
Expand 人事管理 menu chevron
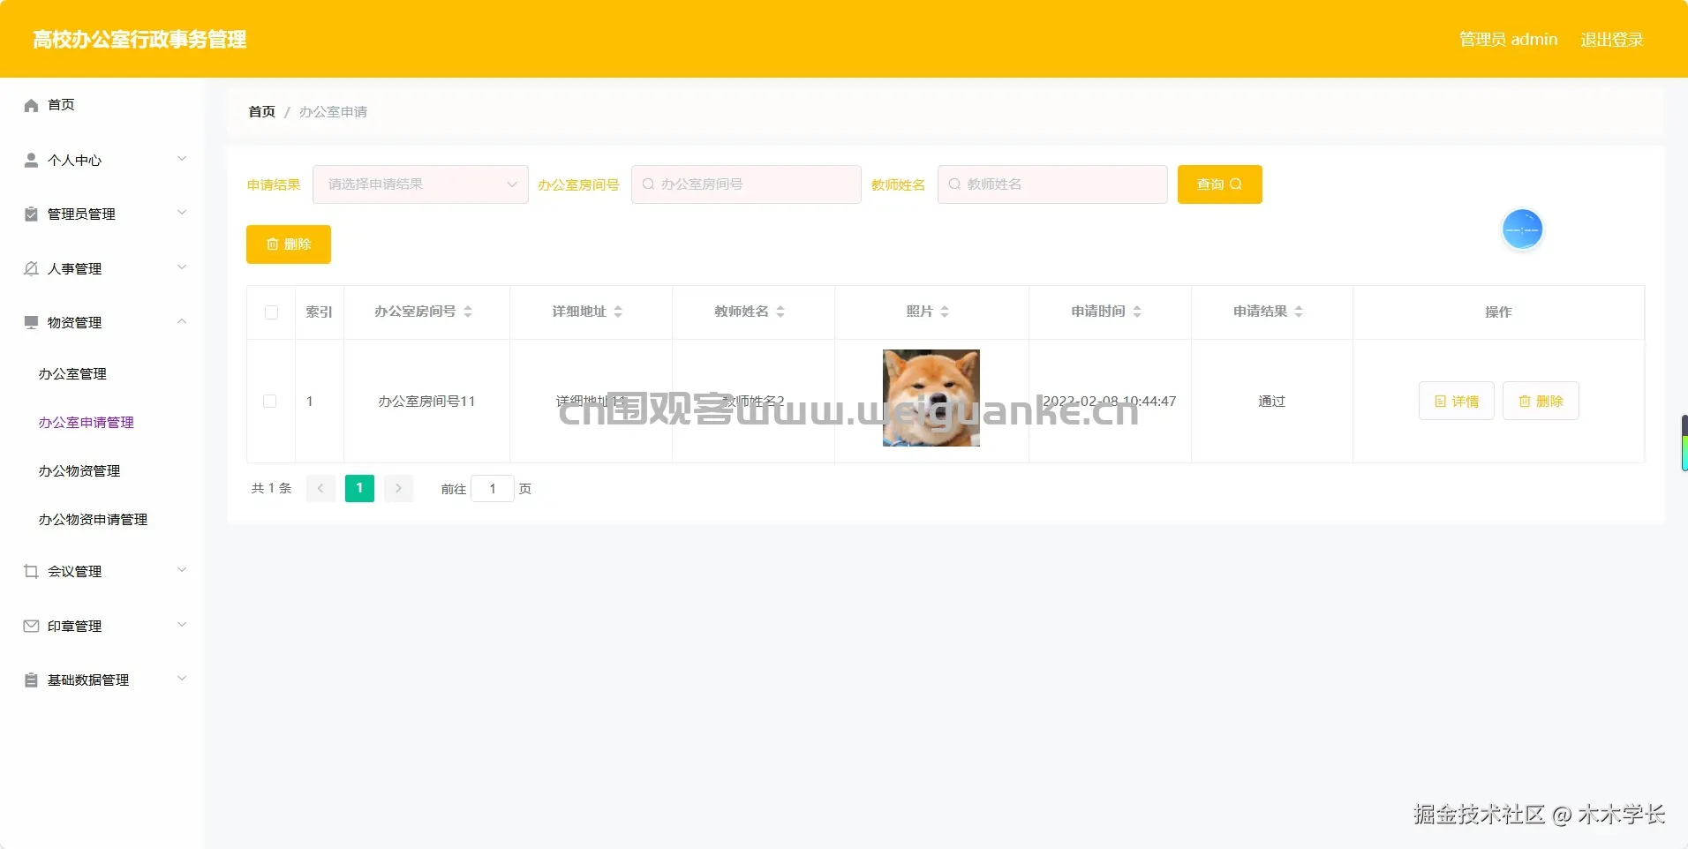pos(182,267)
